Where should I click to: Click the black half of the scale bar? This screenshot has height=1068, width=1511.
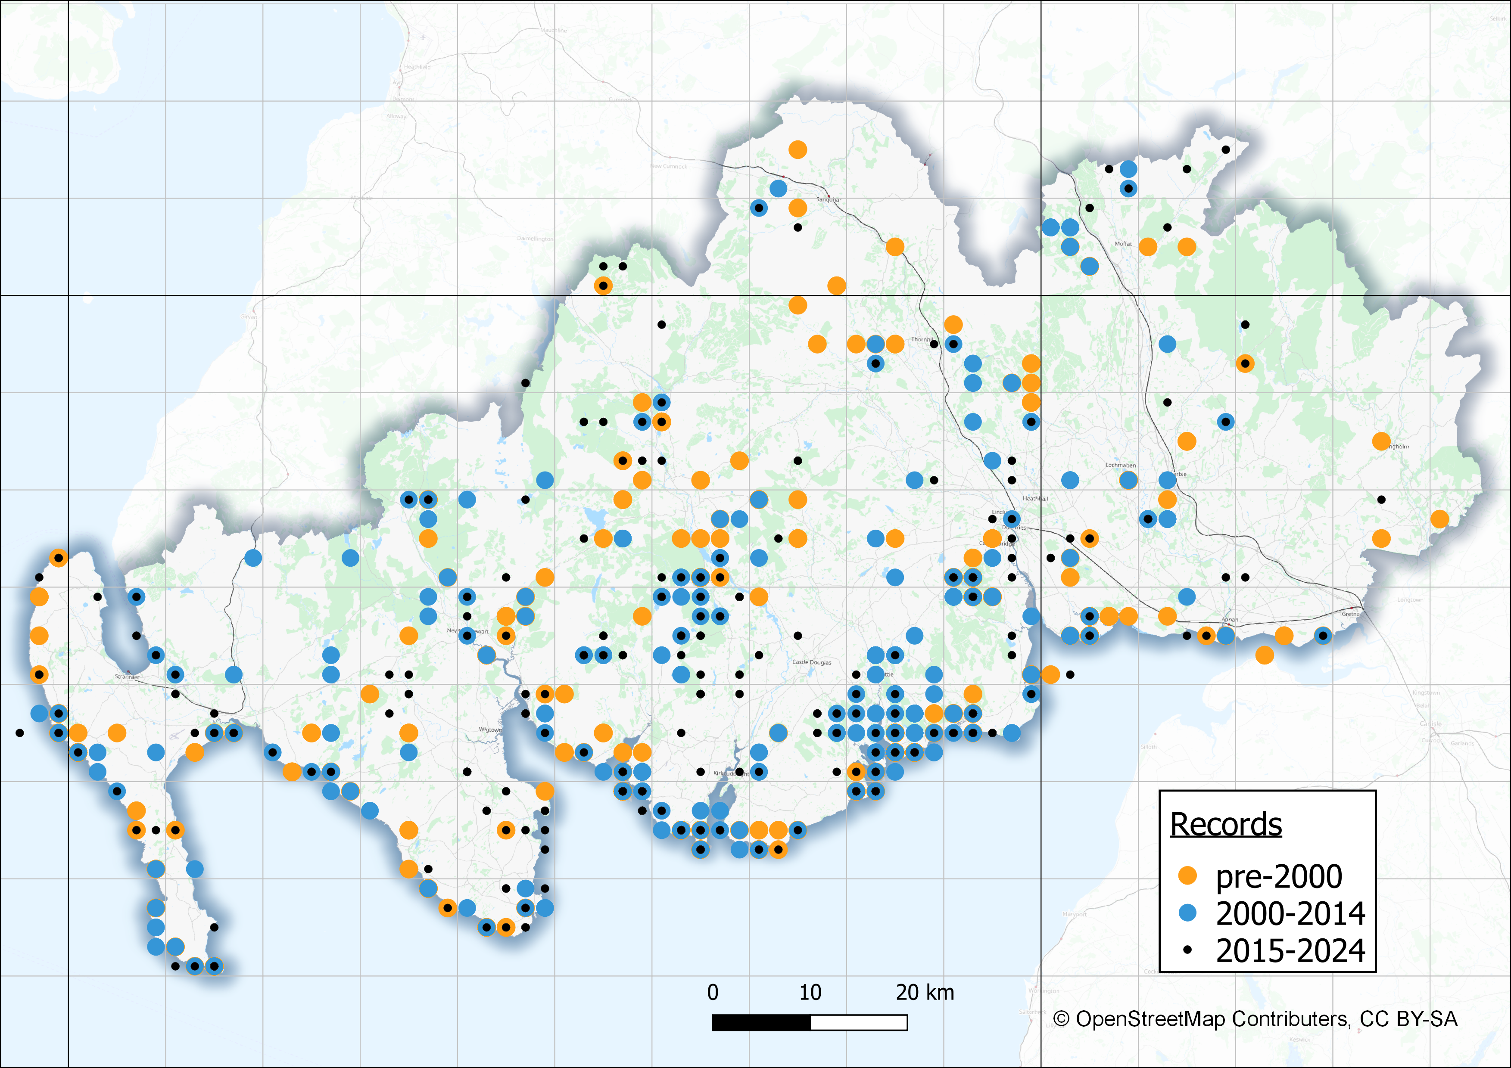coord(761,1023)
